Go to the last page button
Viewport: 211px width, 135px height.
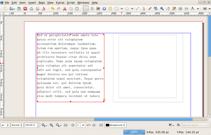pos(101,125)
